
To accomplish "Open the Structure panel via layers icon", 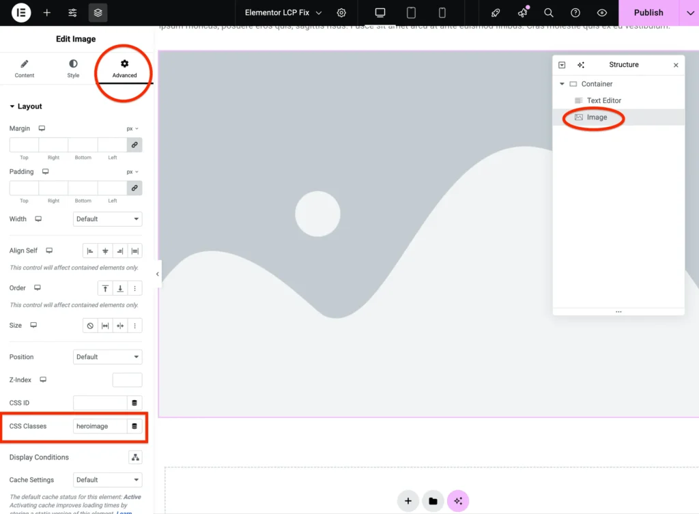I will click(98, 12).
